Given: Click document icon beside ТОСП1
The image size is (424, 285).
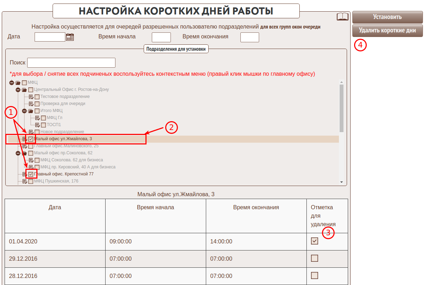Looking at the screenshot, I should 37,125.
